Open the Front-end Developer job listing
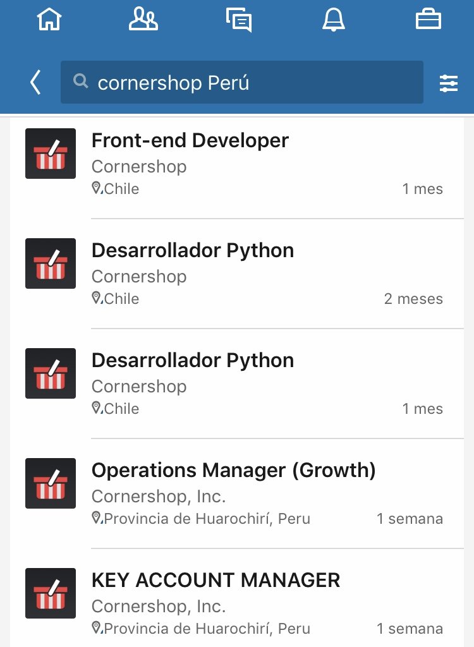This screenshot has height=647, width=474. tap(237, 164)
